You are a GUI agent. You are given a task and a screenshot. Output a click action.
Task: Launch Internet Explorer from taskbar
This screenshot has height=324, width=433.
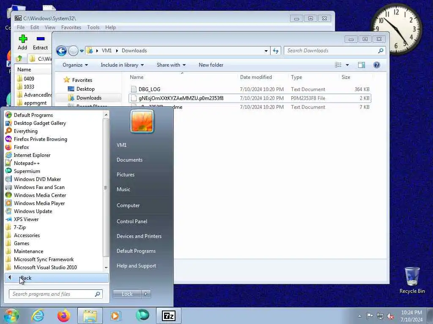tap(38, 316)
